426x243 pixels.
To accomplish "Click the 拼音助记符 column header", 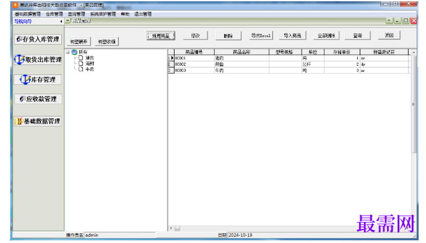I will [x=384, y=52].
